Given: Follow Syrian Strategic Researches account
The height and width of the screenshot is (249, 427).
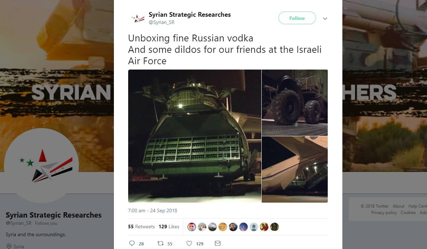Looking at the screenshot, I should point(297,18).
